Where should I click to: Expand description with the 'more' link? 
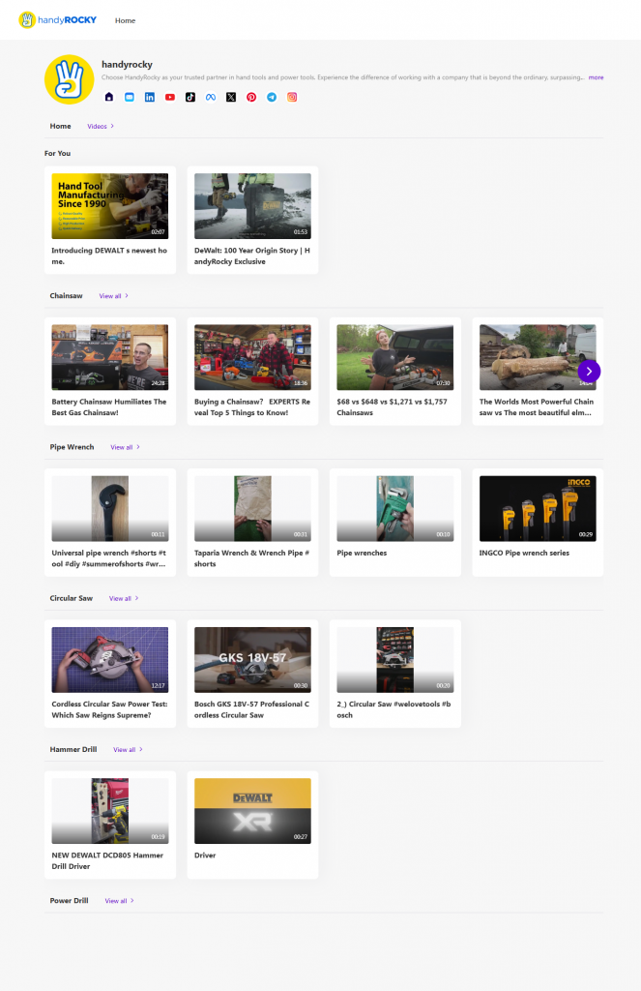coord(596,77)
